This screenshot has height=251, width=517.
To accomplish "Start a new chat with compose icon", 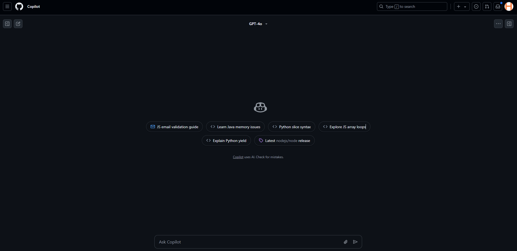I will 18,24.
